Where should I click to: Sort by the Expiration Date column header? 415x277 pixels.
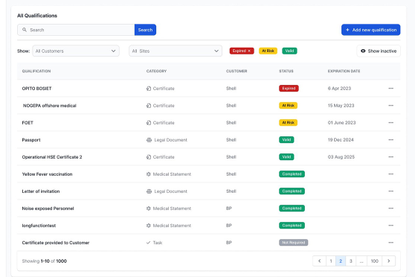(344, 71)
